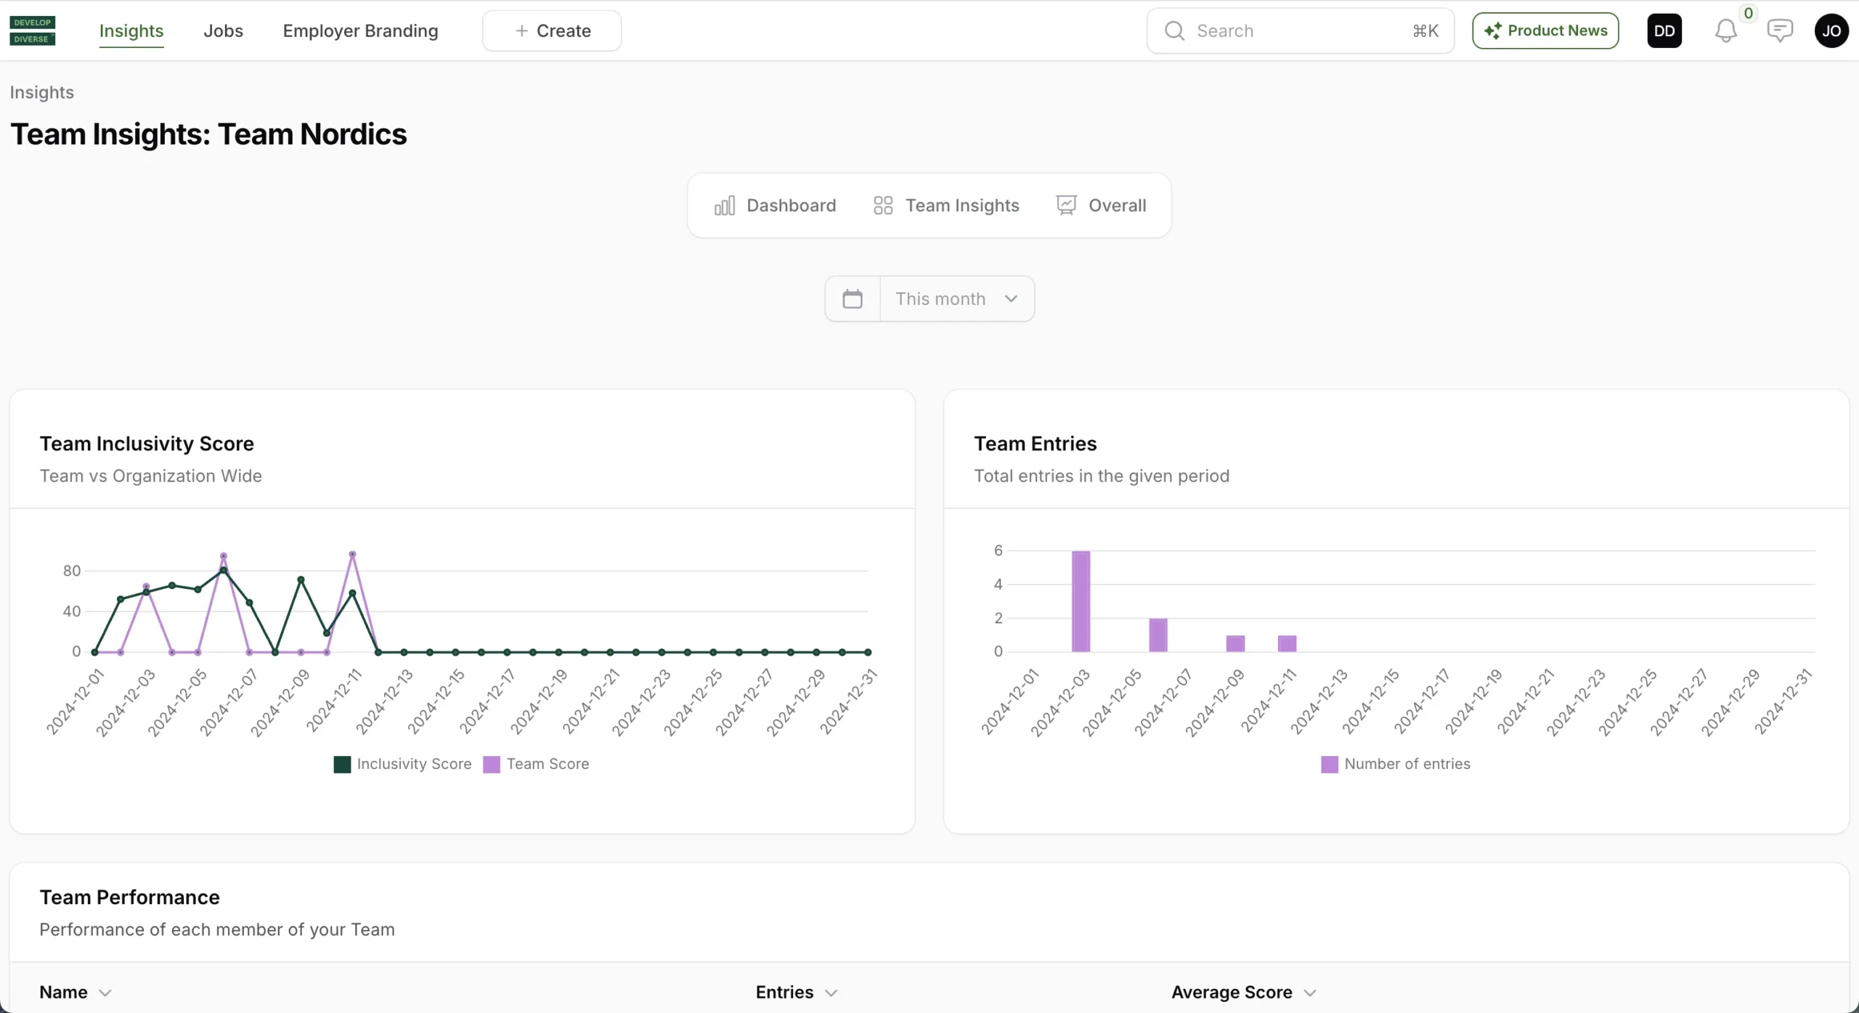Click the calendar icon by date filter
This screenshot has width=1859, height=1013.
853,298
